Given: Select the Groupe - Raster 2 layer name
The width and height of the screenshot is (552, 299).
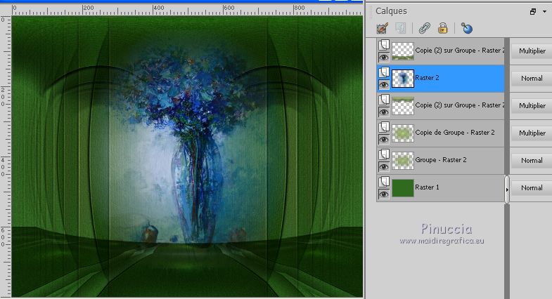Looking at the screenshot, I should pyautogui.click(x=441, y=160).
